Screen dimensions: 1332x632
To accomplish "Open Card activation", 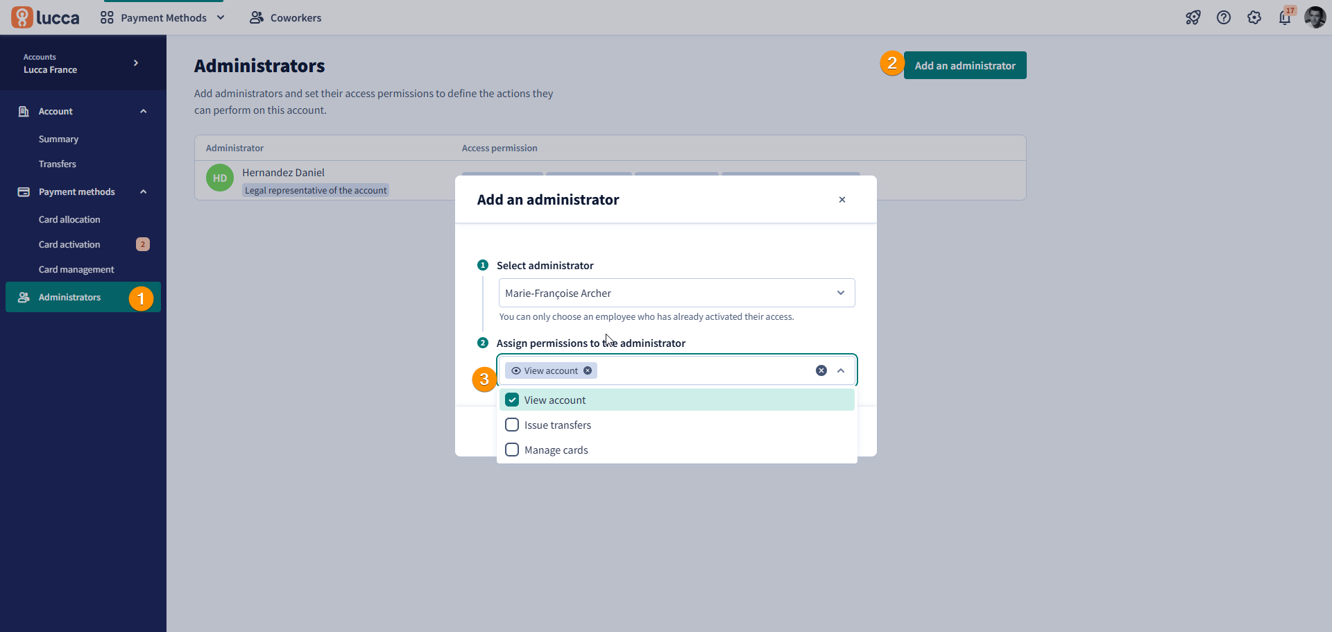I will (x=69, y=244).
